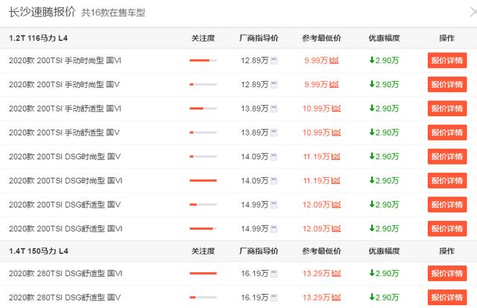Screen dimensions: 477x308
Task: Click the 1.4T 150马力 L4 group header
Action: coord(38,251)
